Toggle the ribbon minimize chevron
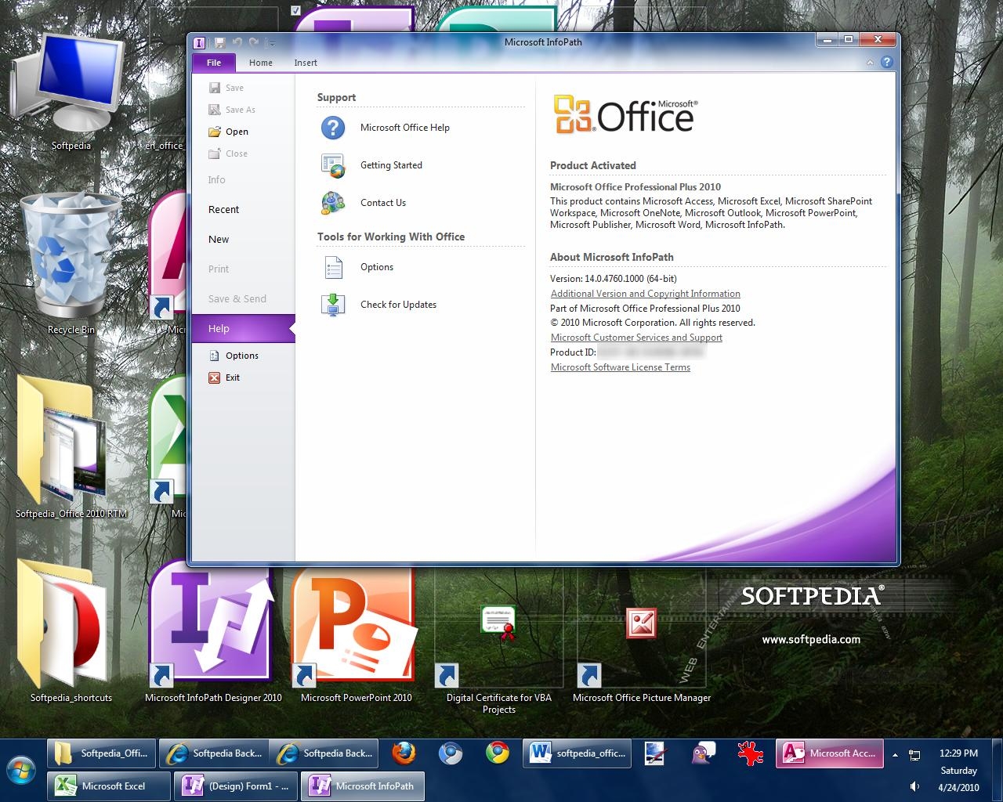 pos(870,63)
